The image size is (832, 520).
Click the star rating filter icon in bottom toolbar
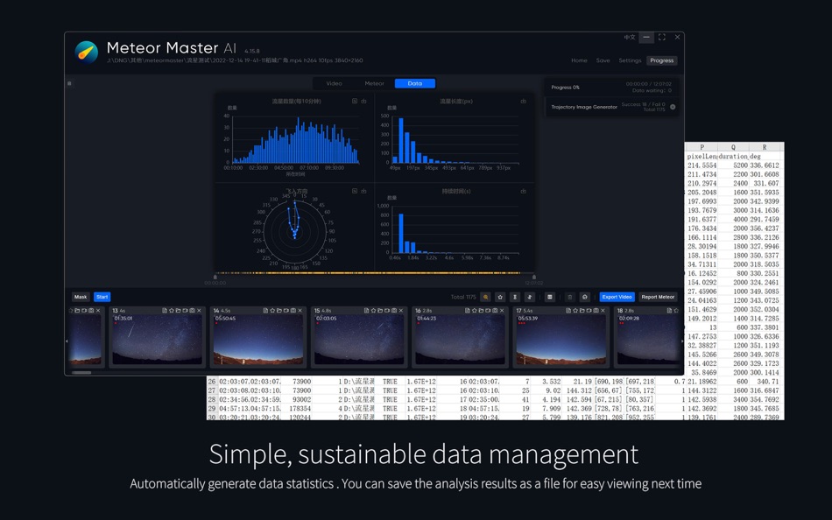point(500,297)
